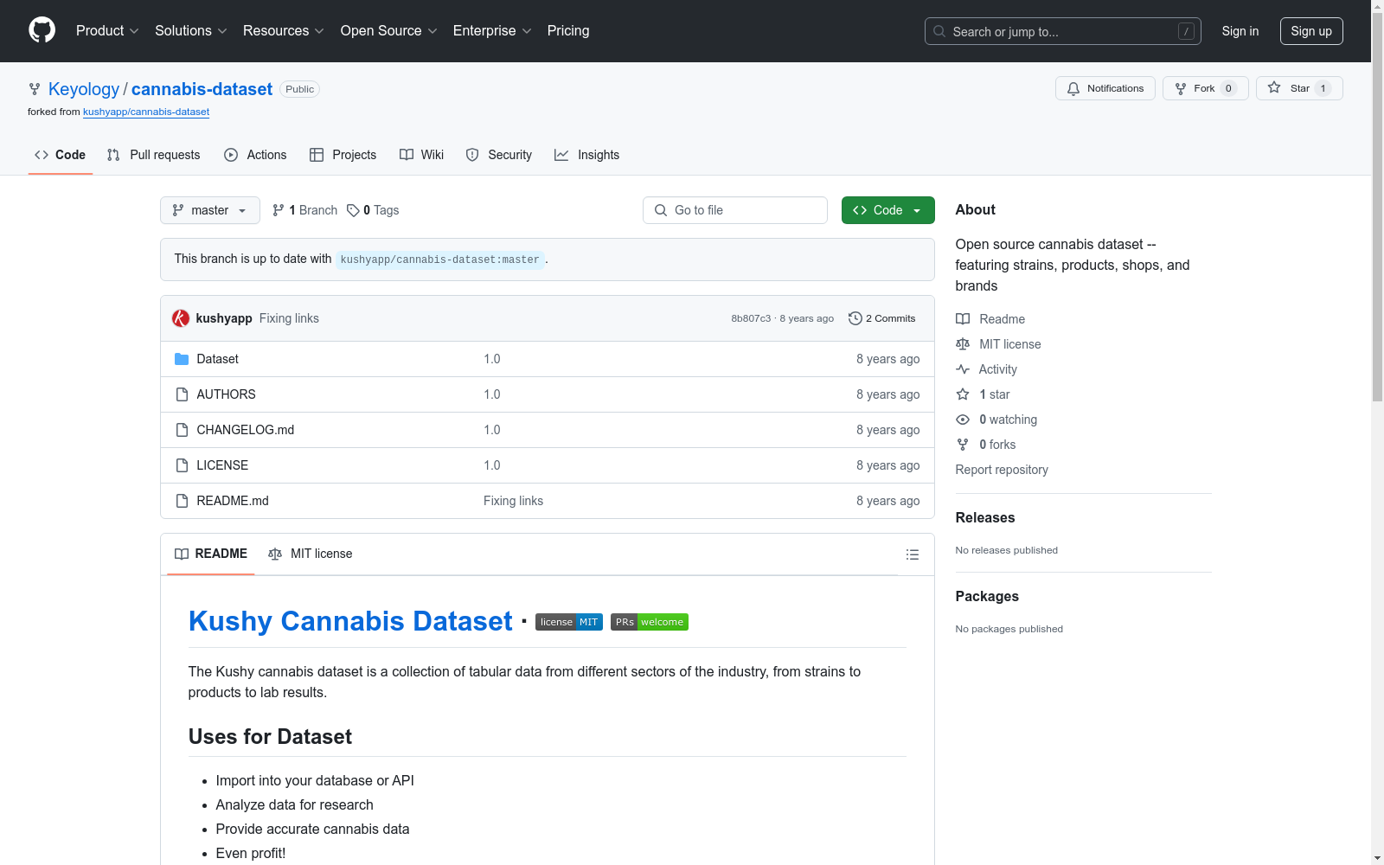Click the commit history clock icon
This screenshot has width=1384, height=865.
click(855, 318)
